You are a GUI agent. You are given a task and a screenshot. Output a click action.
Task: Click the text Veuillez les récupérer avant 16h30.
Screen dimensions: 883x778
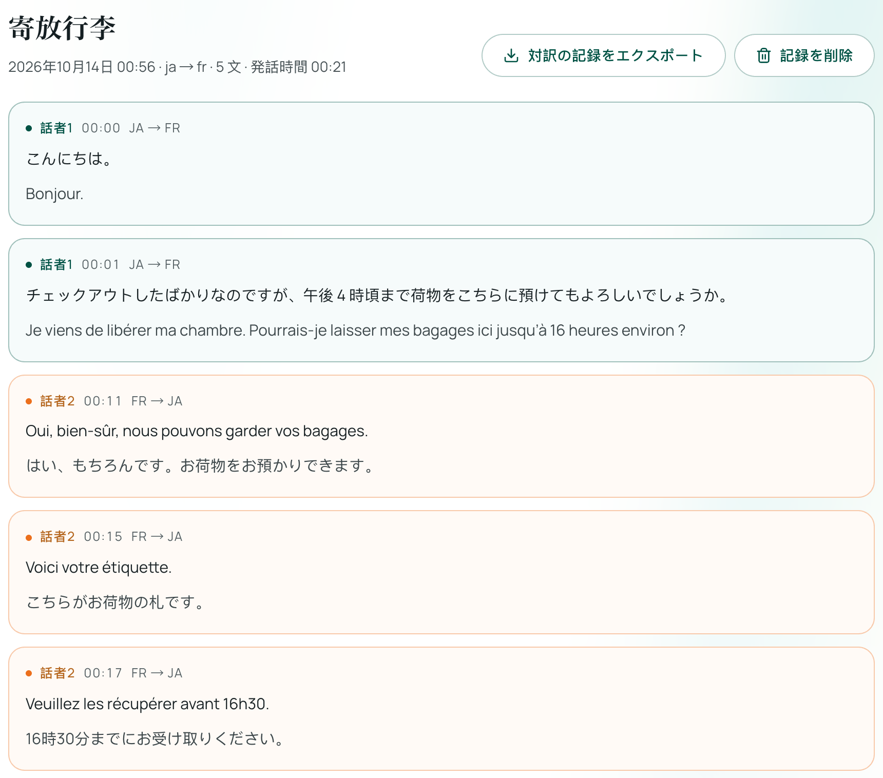click(x=147, y=704)
